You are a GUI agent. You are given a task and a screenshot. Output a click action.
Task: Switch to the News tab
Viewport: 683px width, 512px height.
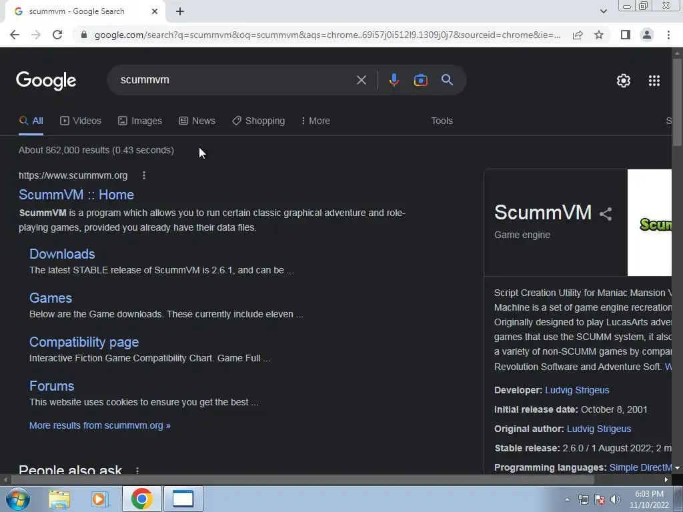(x=197, y=121)
